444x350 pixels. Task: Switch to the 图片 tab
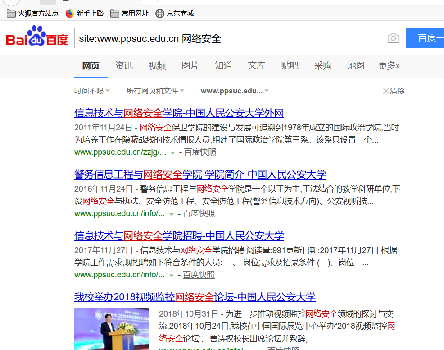pos(190,66)
